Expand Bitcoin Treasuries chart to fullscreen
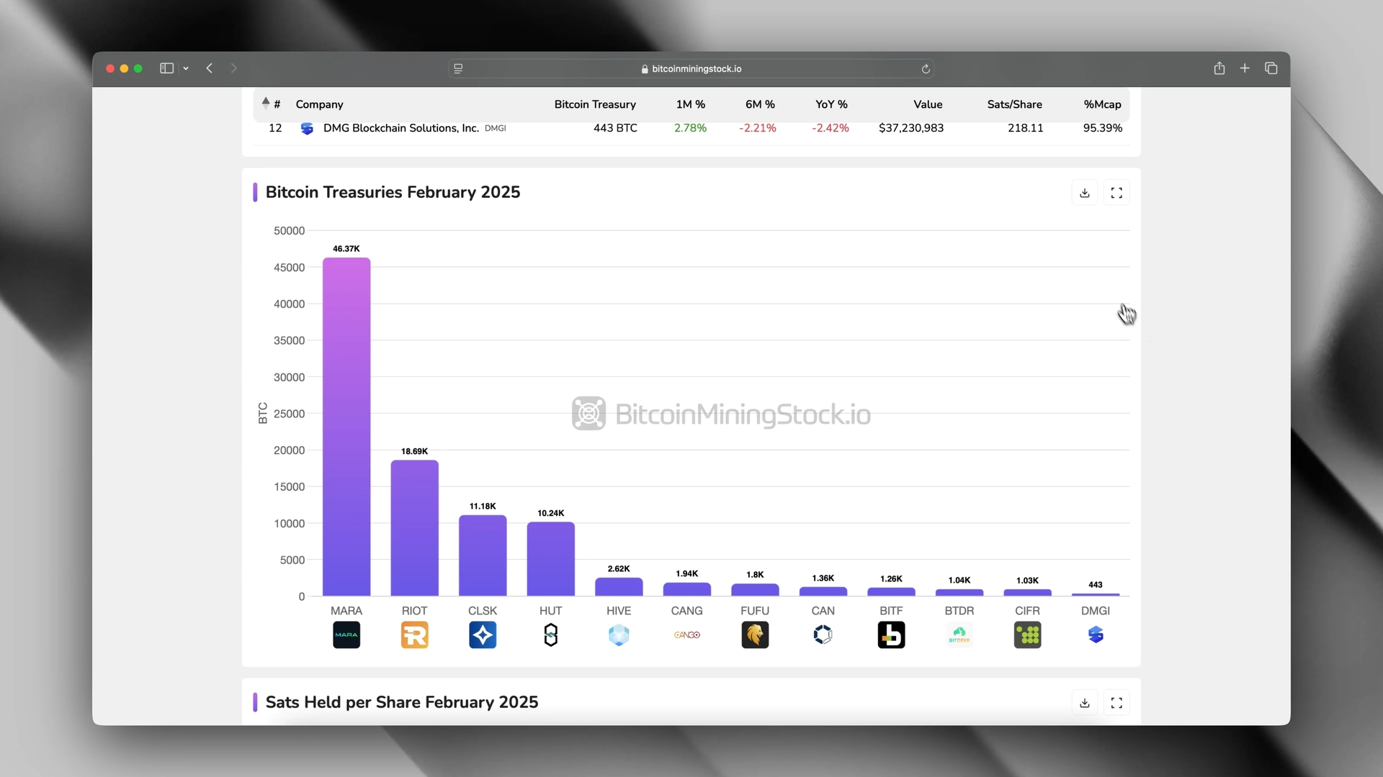 pyautogui.click(x=1116, y=193)
